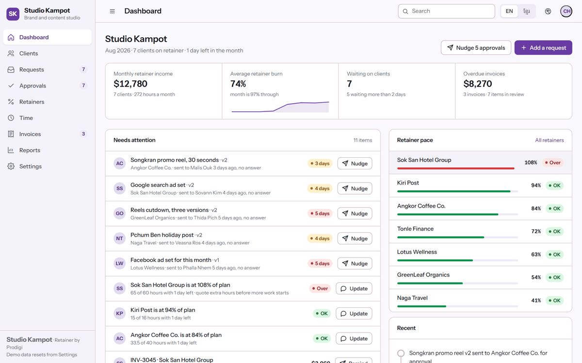Click the 5 days badge on Reels cutdown row
Viewport: 582px width, 363px height.
pos(320,213)
